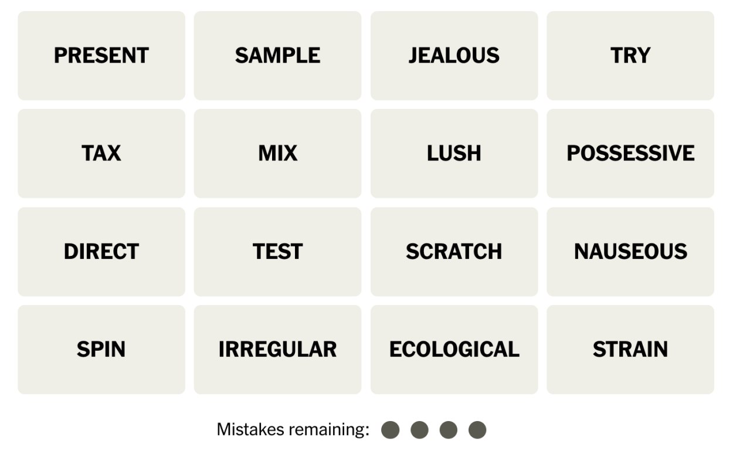733x455 pixels.
Task: Pick the TRY tile
Action: pos(630,56)
